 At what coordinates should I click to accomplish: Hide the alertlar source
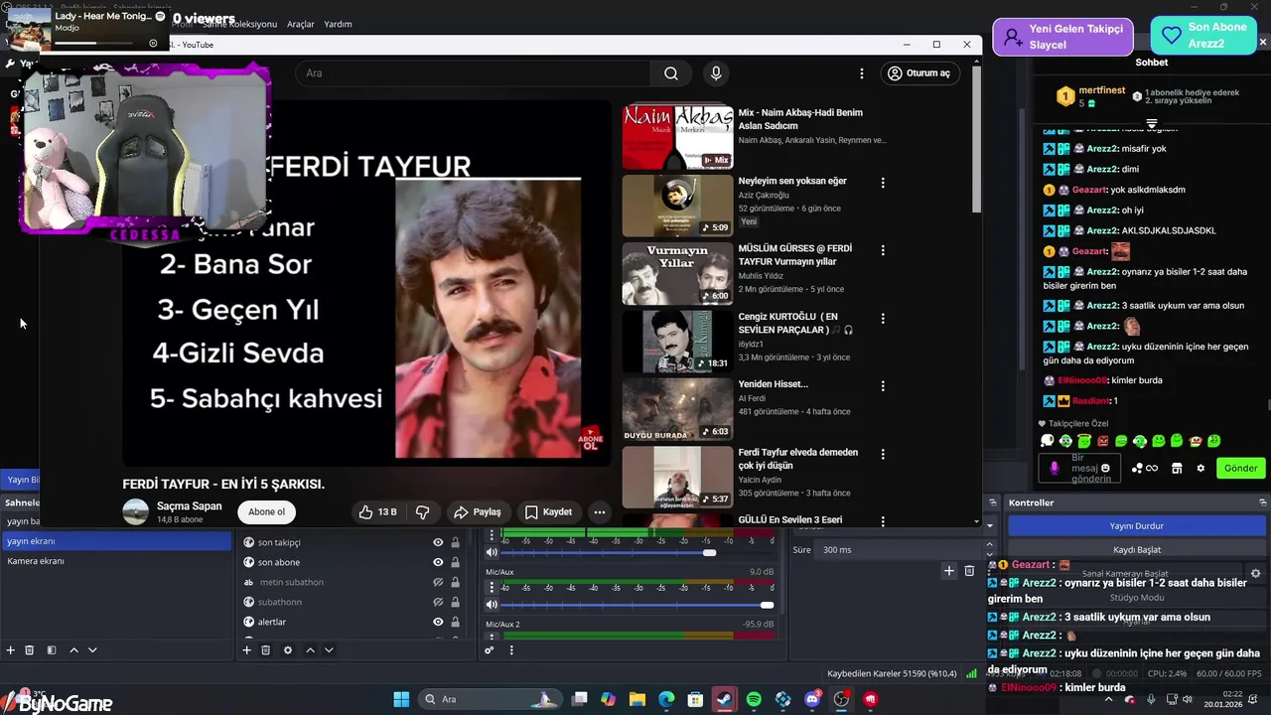click(438, 622)
